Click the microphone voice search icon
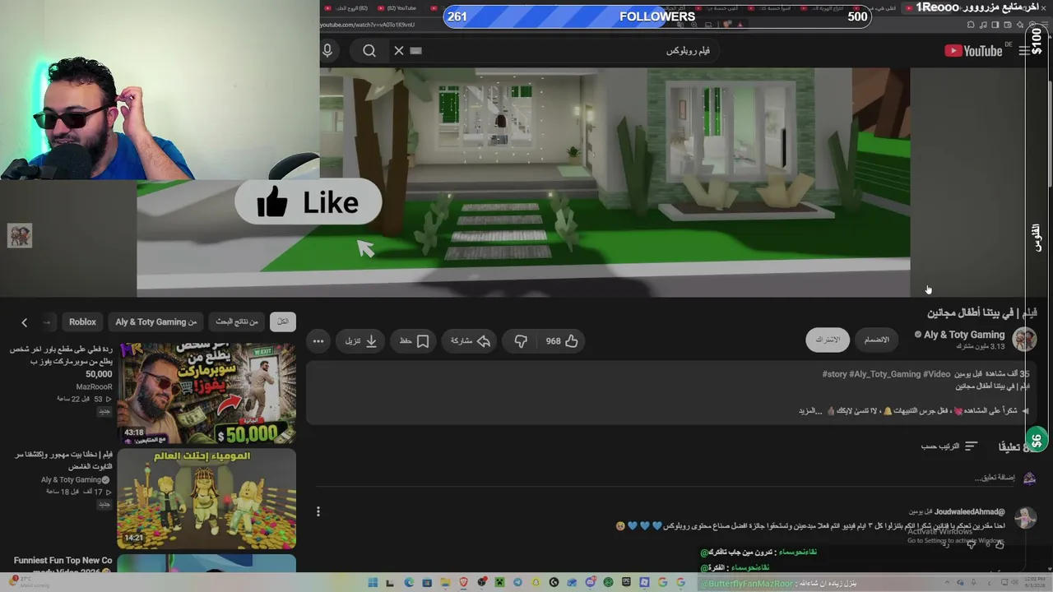This screenshot has width=1053, height=592. tap(327, 51)
